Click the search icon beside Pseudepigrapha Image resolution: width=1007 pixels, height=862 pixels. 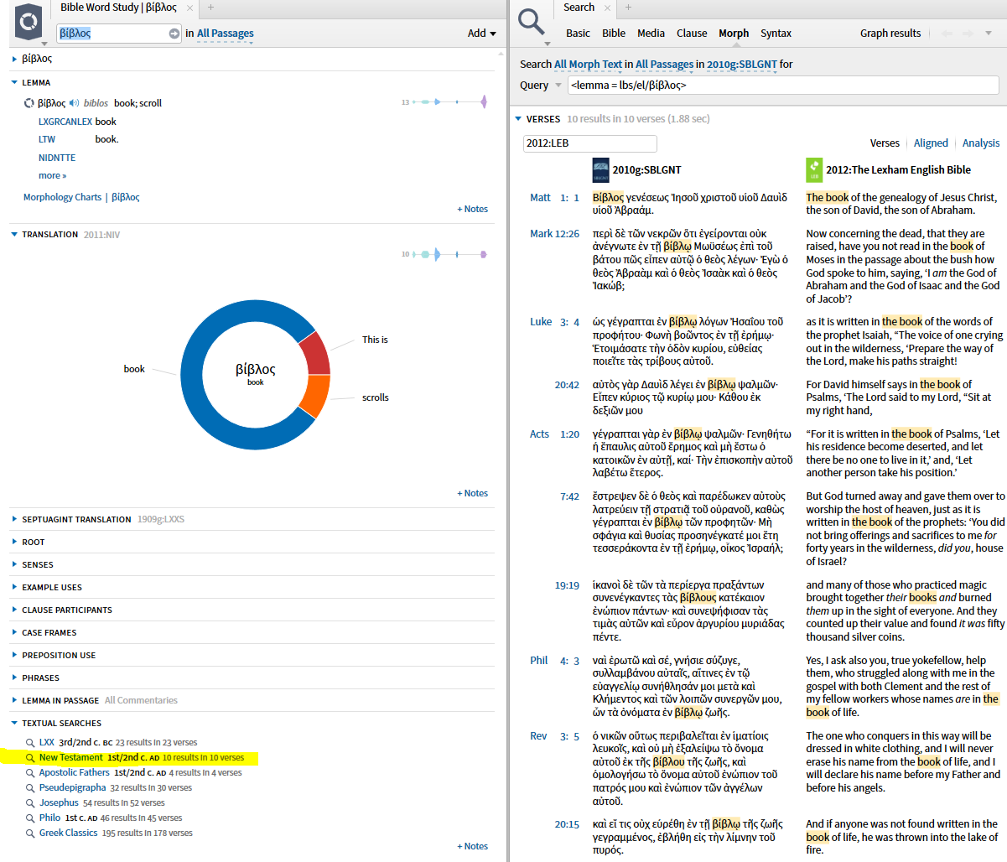[x=30, y=788]
